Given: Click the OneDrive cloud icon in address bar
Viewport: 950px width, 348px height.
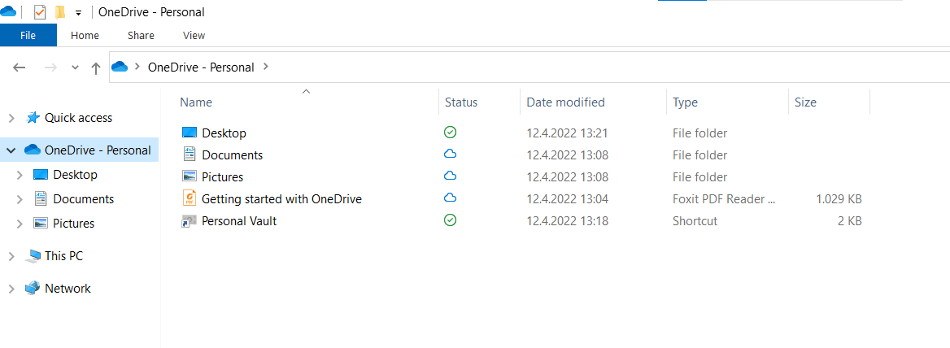Looking at the screenshot, I should pos(120,67).
